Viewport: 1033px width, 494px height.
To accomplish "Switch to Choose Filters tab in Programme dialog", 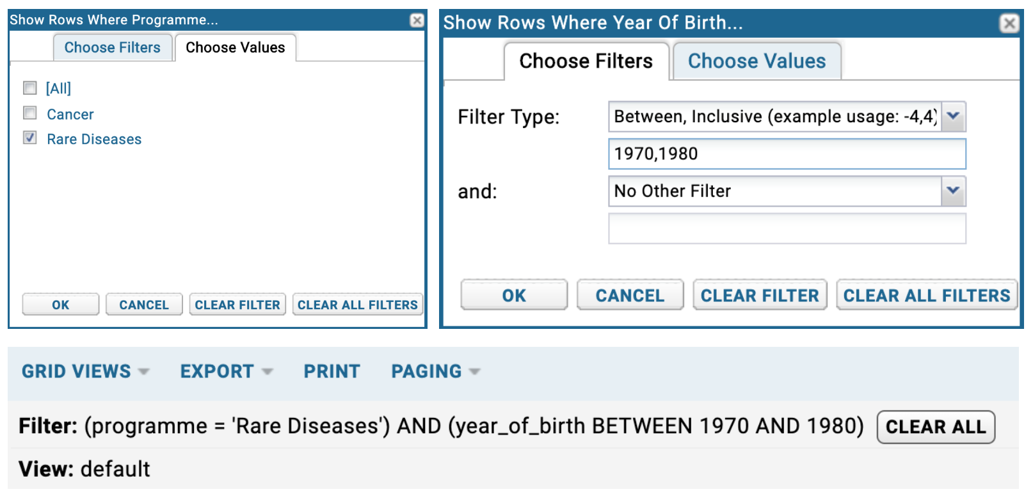I will [x=112, y=48].
